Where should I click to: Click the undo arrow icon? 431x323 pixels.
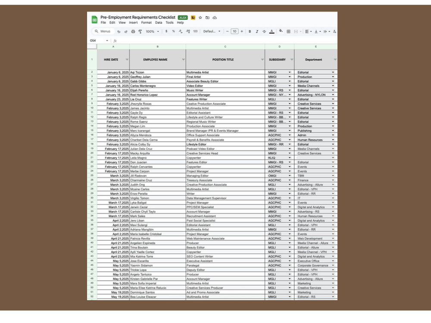(x=119, y=31)
